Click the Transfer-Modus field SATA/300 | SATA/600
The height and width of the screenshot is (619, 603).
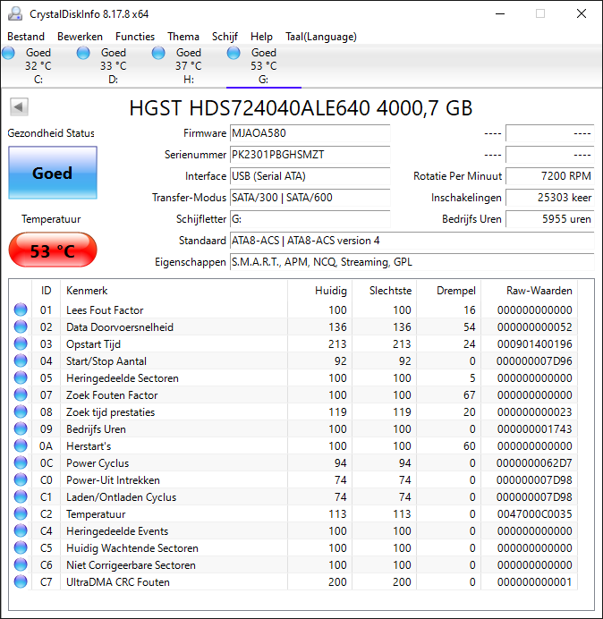click(x=310, y=198)
